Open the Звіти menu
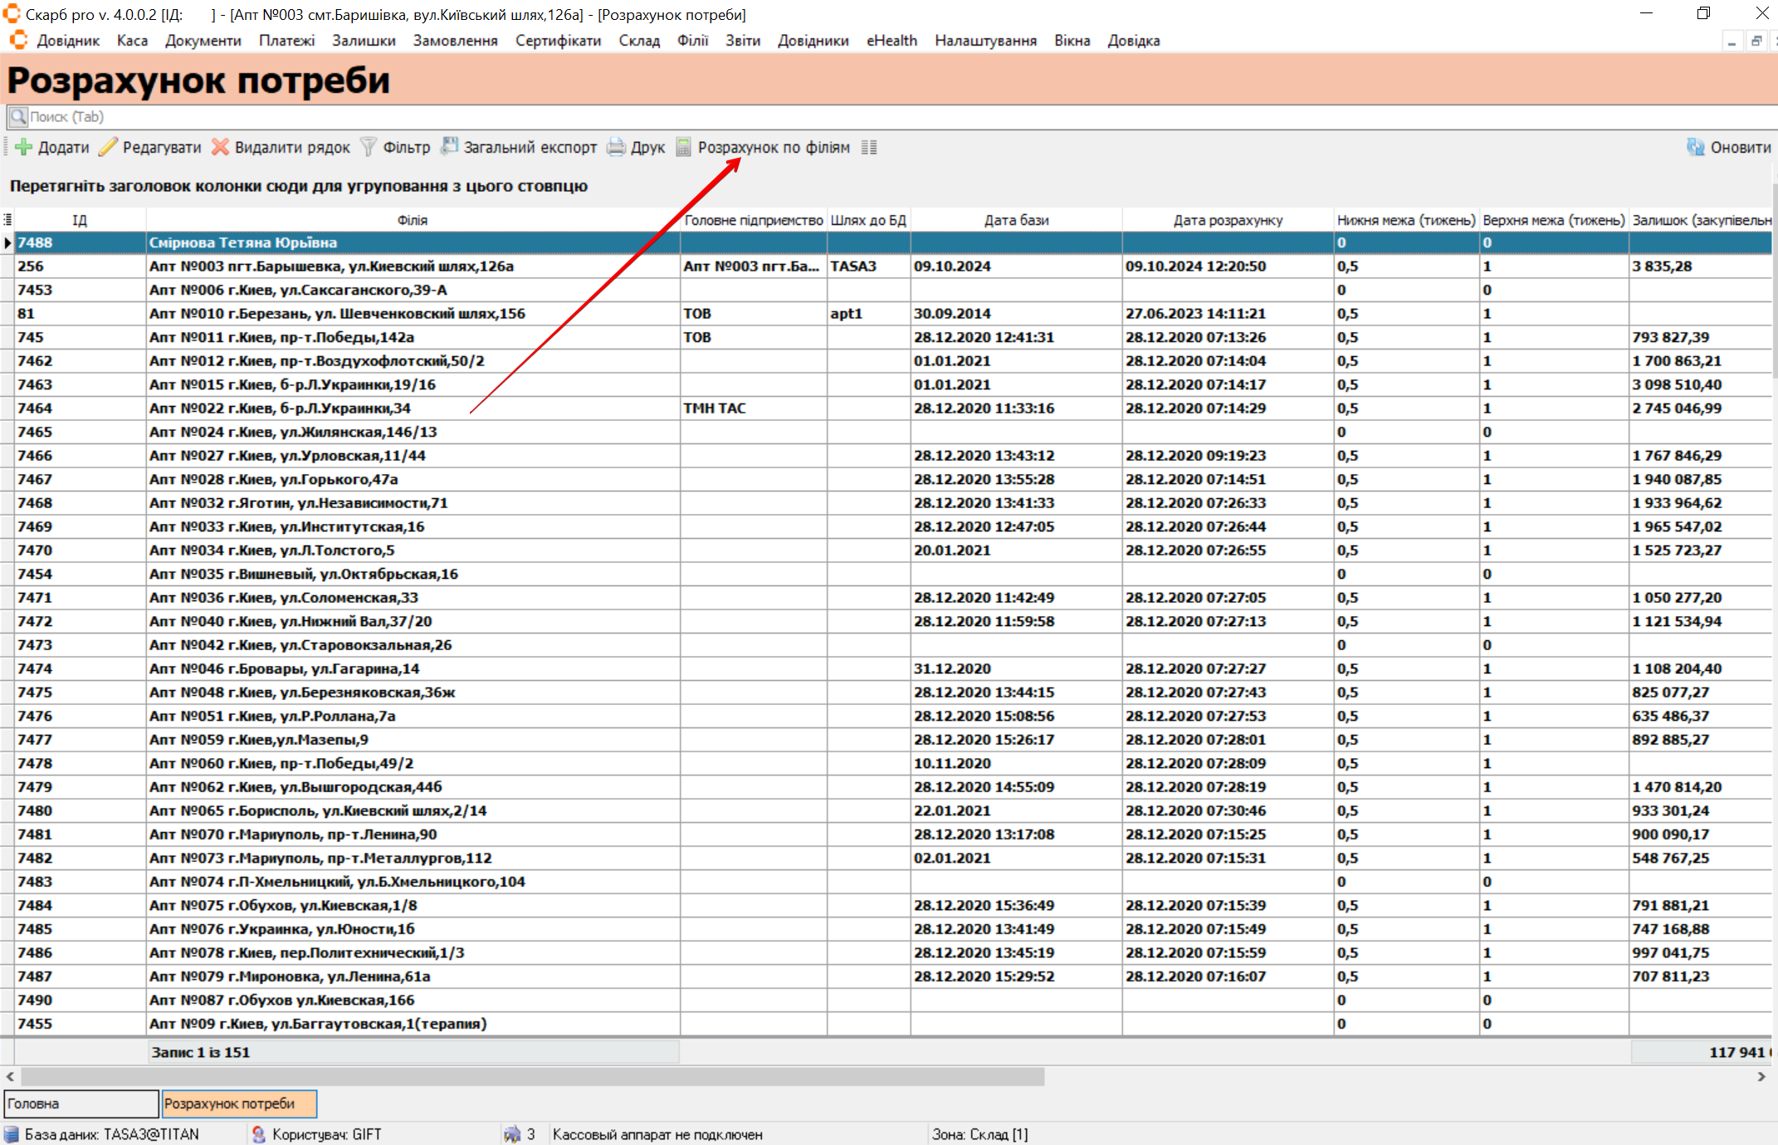This screenshot has height=1145, width=1778. 742,41
